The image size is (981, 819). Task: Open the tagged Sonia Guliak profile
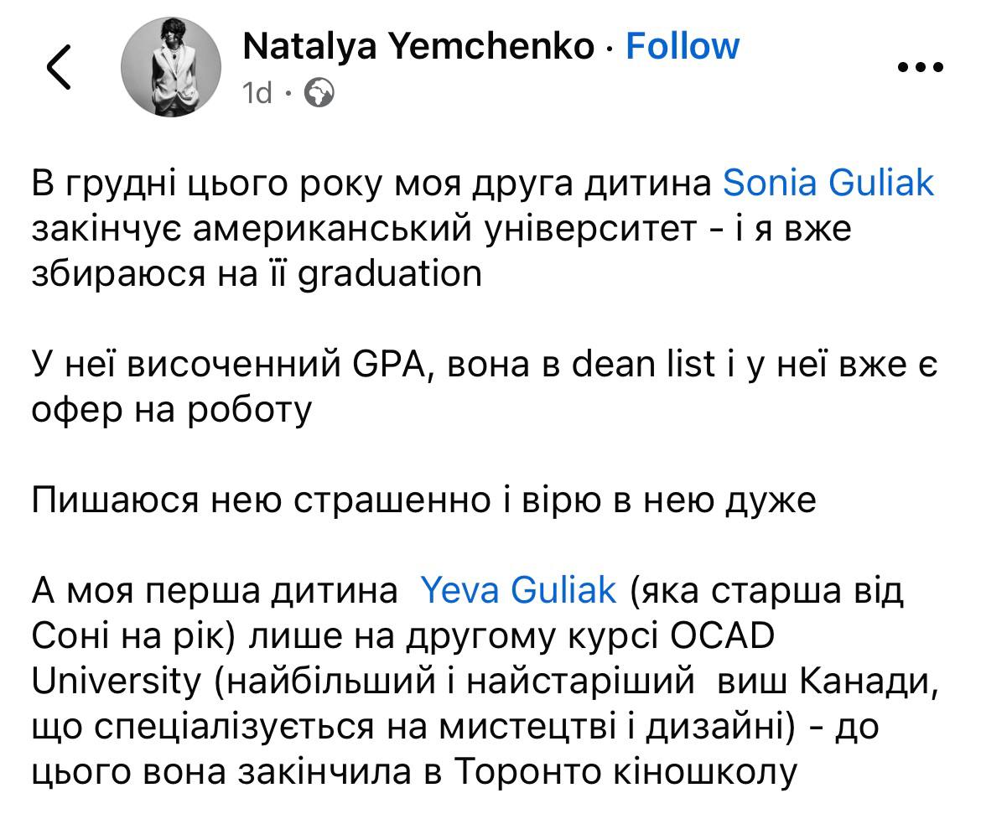pos(828,183)
